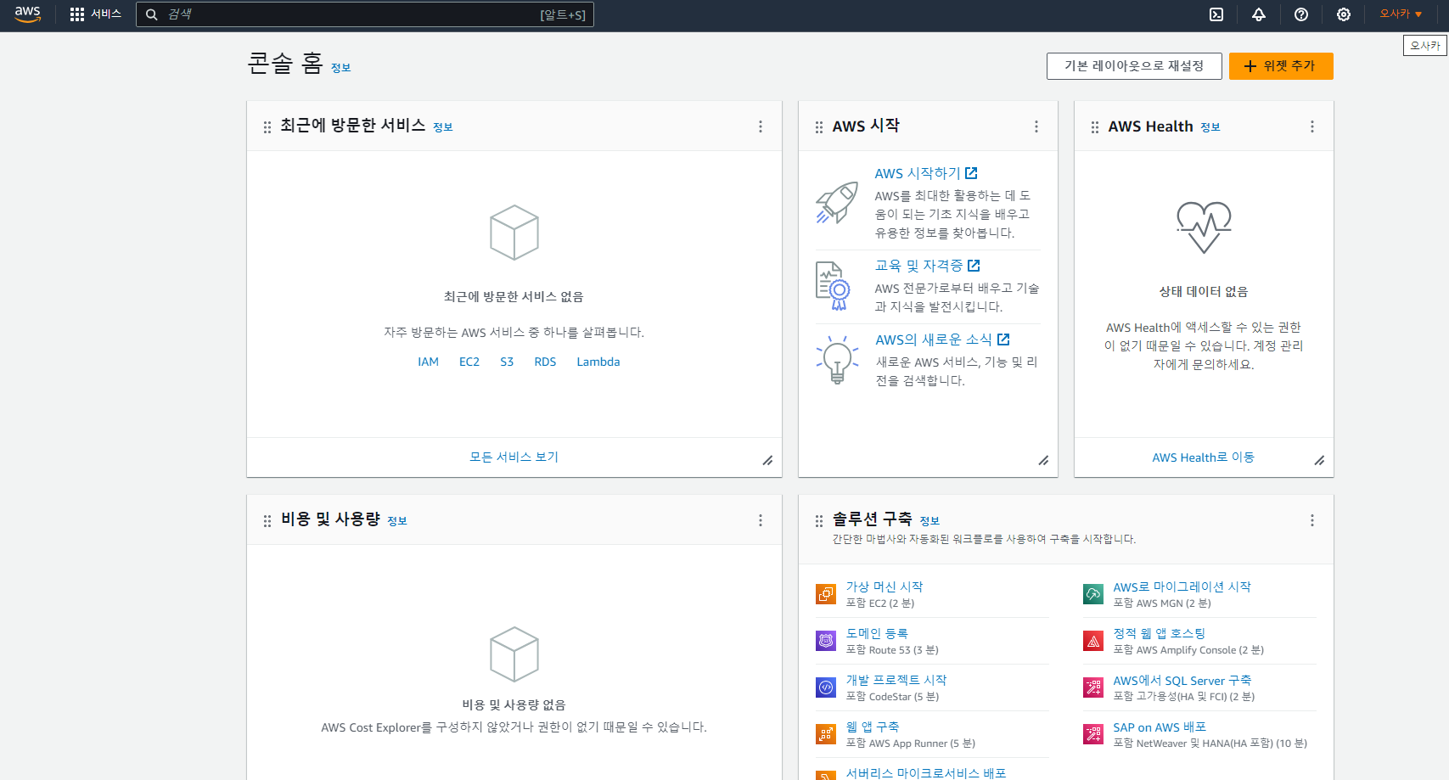Open AWS로 마이그레이션 시작 link
Image resolution: width=1449 pixels, height=780 pixels.
(1182, 586)
